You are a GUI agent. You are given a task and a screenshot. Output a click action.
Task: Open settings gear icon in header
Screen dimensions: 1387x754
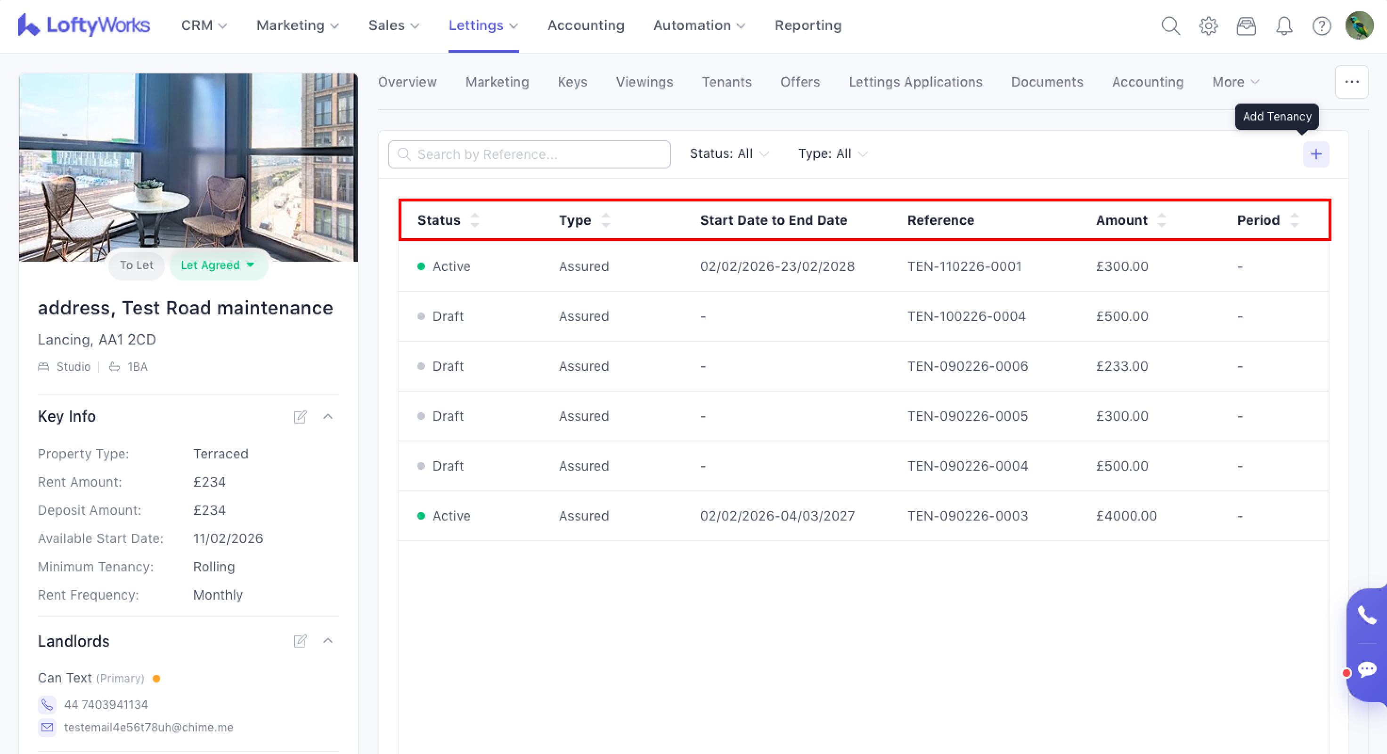pyautogui.click(x=1208, y=26)
